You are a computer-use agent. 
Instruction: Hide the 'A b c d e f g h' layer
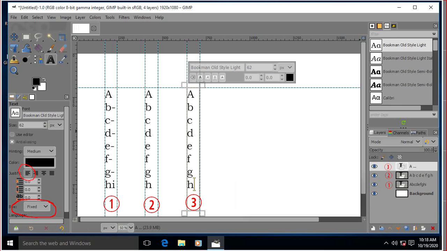[x=374, y=175]
